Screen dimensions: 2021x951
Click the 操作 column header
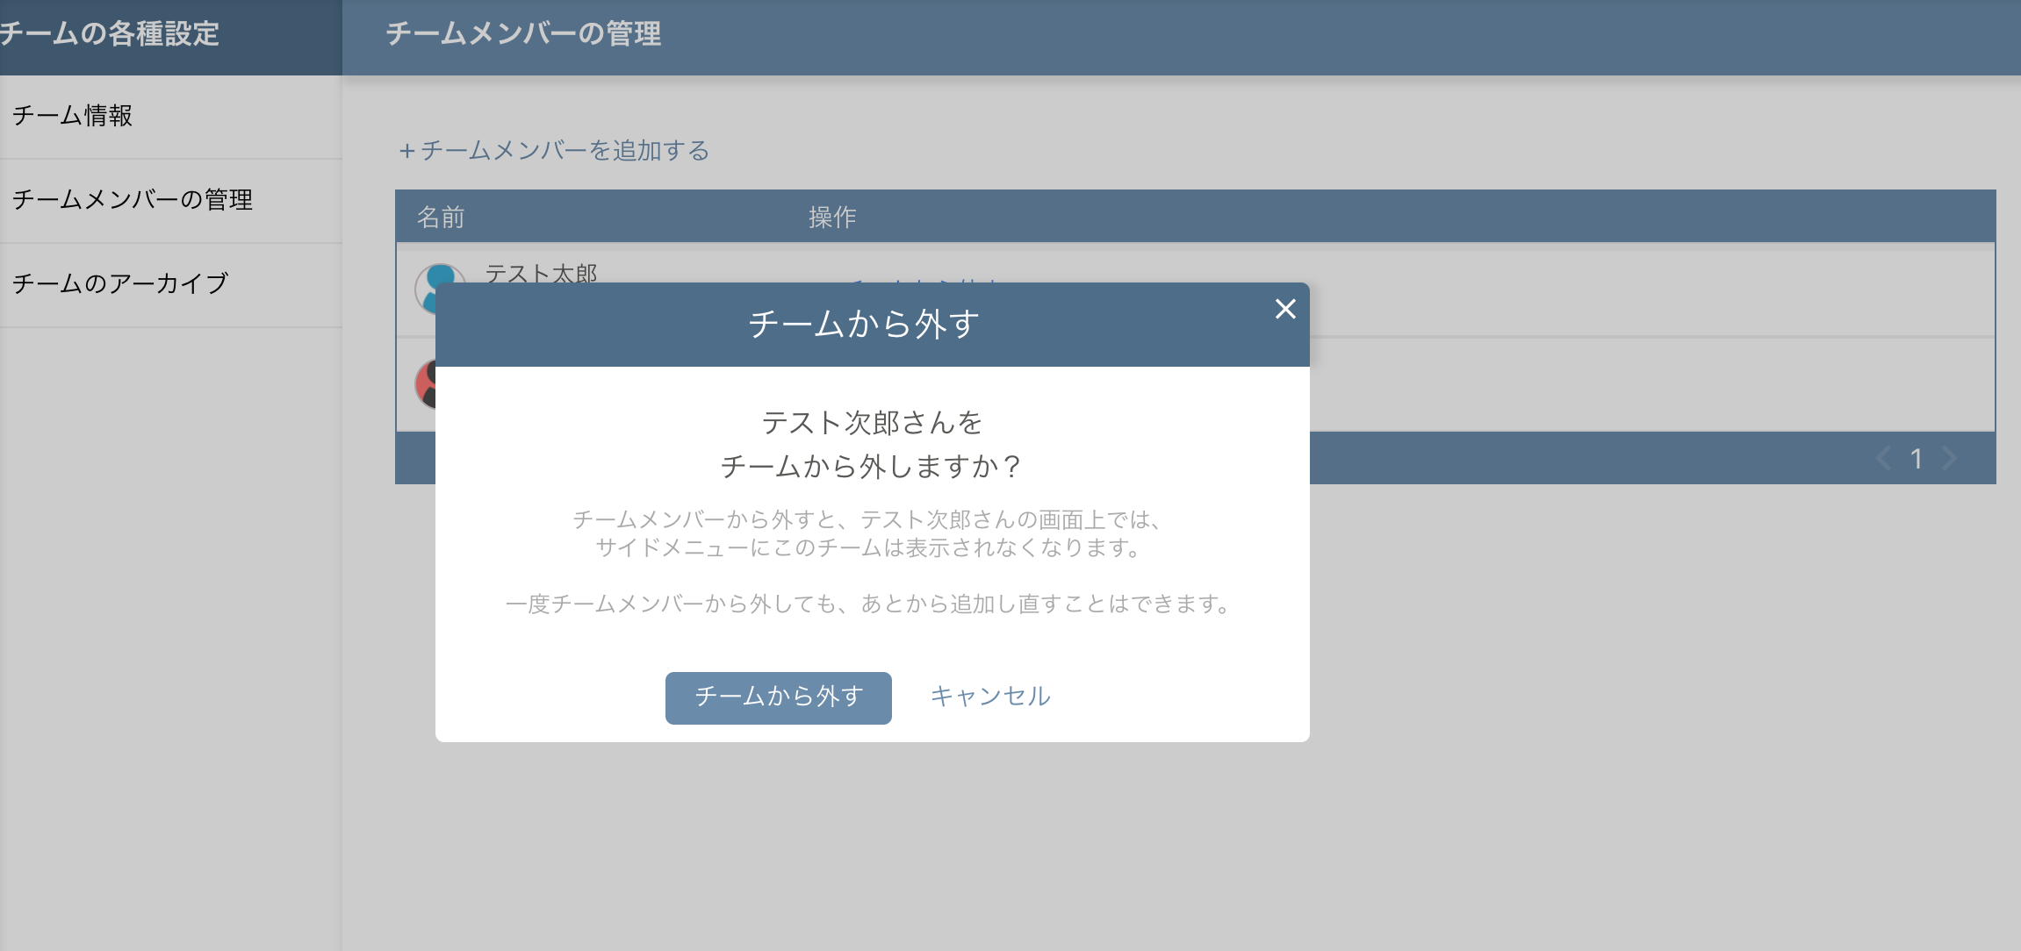tap(831, 217)
